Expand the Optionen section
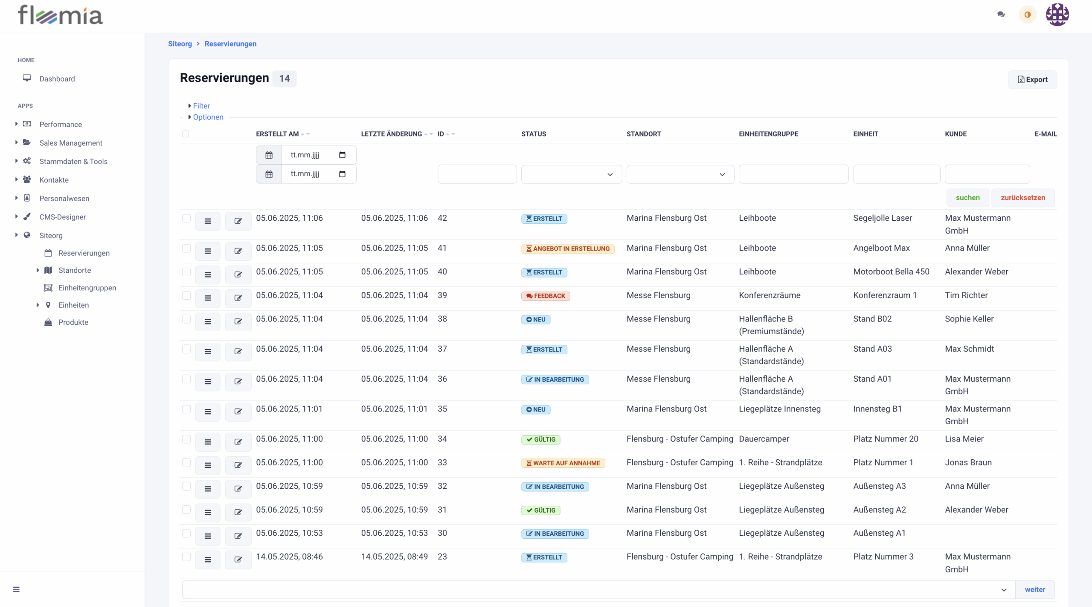The height and width of the screenshot is (607, 1092). pos(208,117)
